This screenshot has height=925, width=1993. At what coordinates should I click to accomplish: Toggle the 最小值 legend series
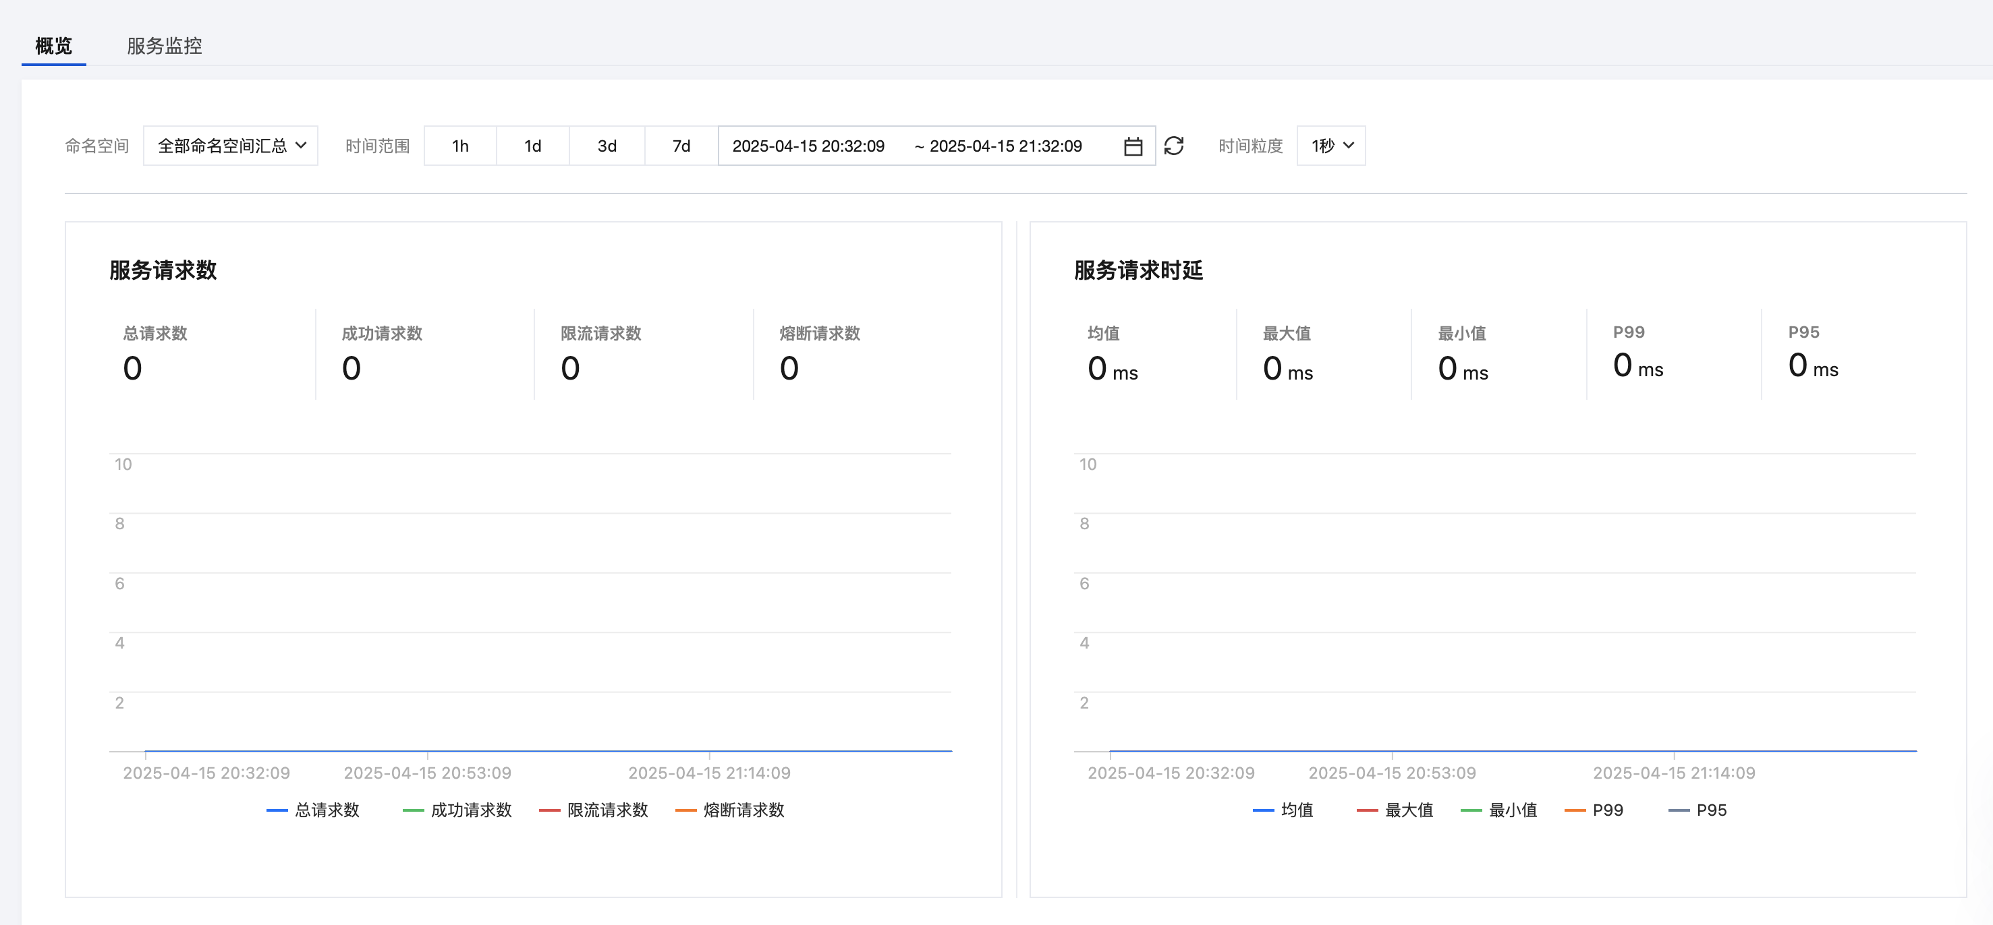pos(1498,810)
